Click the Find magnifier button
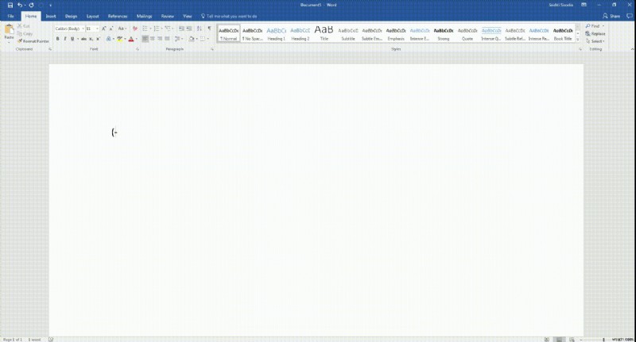Viewport: 636px width, 342px height. pos(592,26)
